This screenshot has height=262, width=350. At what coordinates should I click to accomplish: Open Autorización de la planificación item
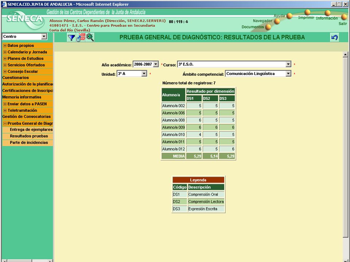(27, 84)
